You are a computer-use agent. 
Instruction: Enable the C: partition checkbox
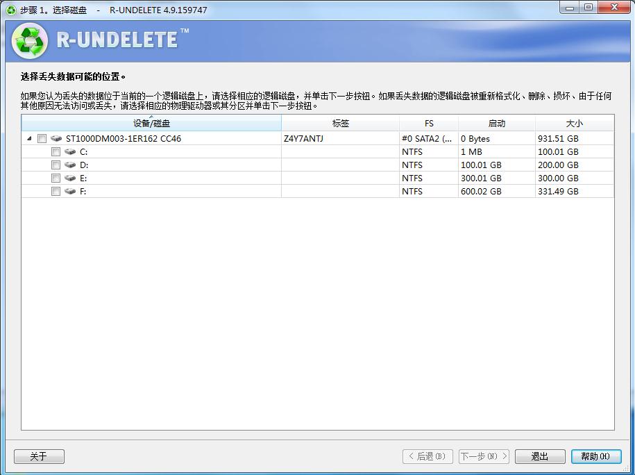(56, 152)
